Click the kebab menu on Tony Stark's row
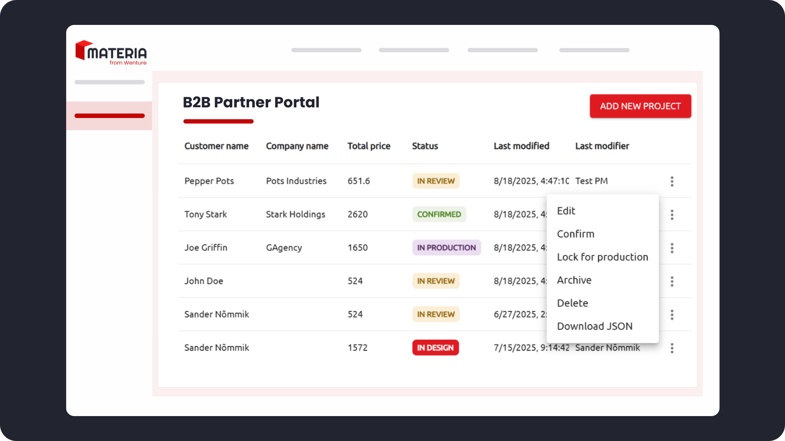785x441 pixels. [672, 214]
